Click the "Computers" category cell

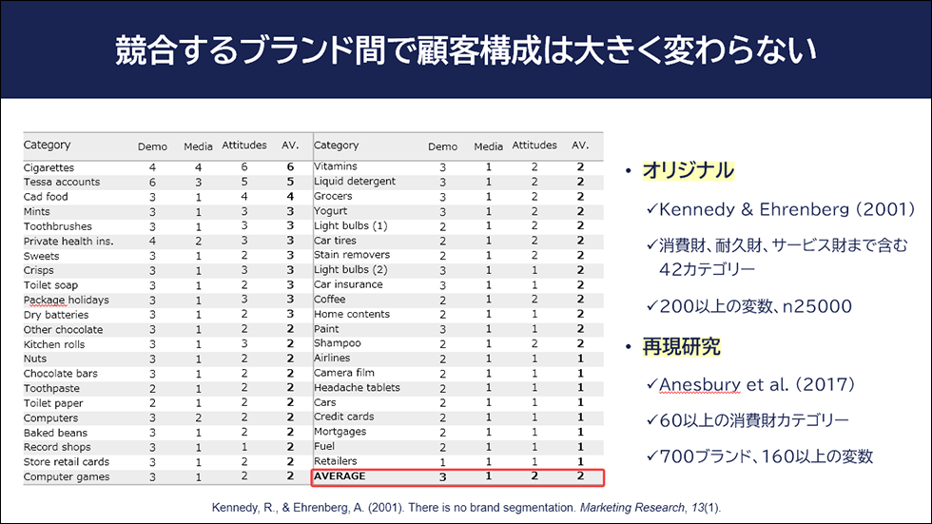tap(50, 418)
